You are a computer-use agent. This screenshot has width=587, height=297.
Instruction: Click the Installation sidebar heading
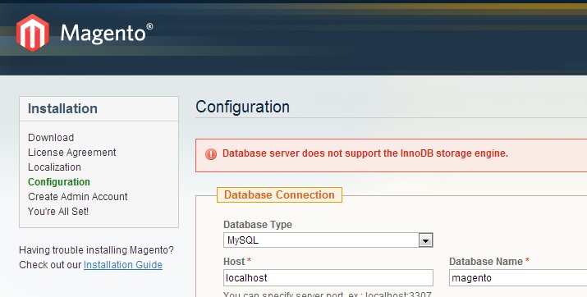62,108
